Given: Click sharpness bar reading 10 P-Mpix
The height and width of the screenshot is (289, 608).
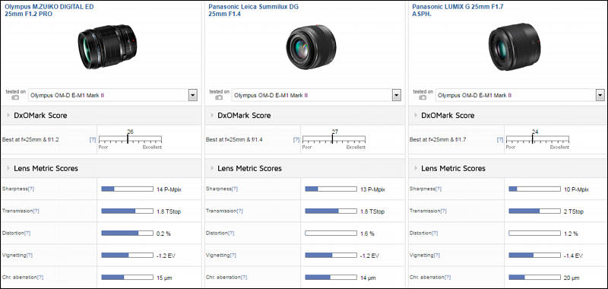Looking at the screenshot, I should (x=535, y=189).
